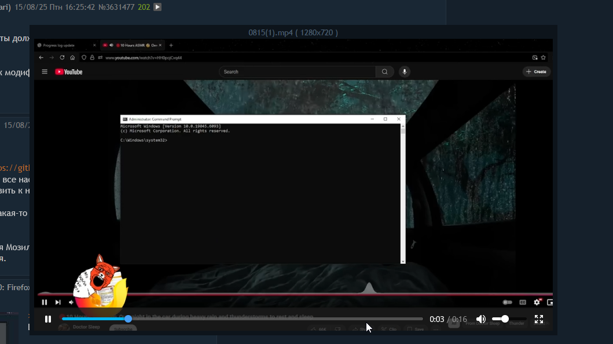Seek on the overlay video progress bar
The width and height of the screenshot is (613, 344).
point(242,319)
